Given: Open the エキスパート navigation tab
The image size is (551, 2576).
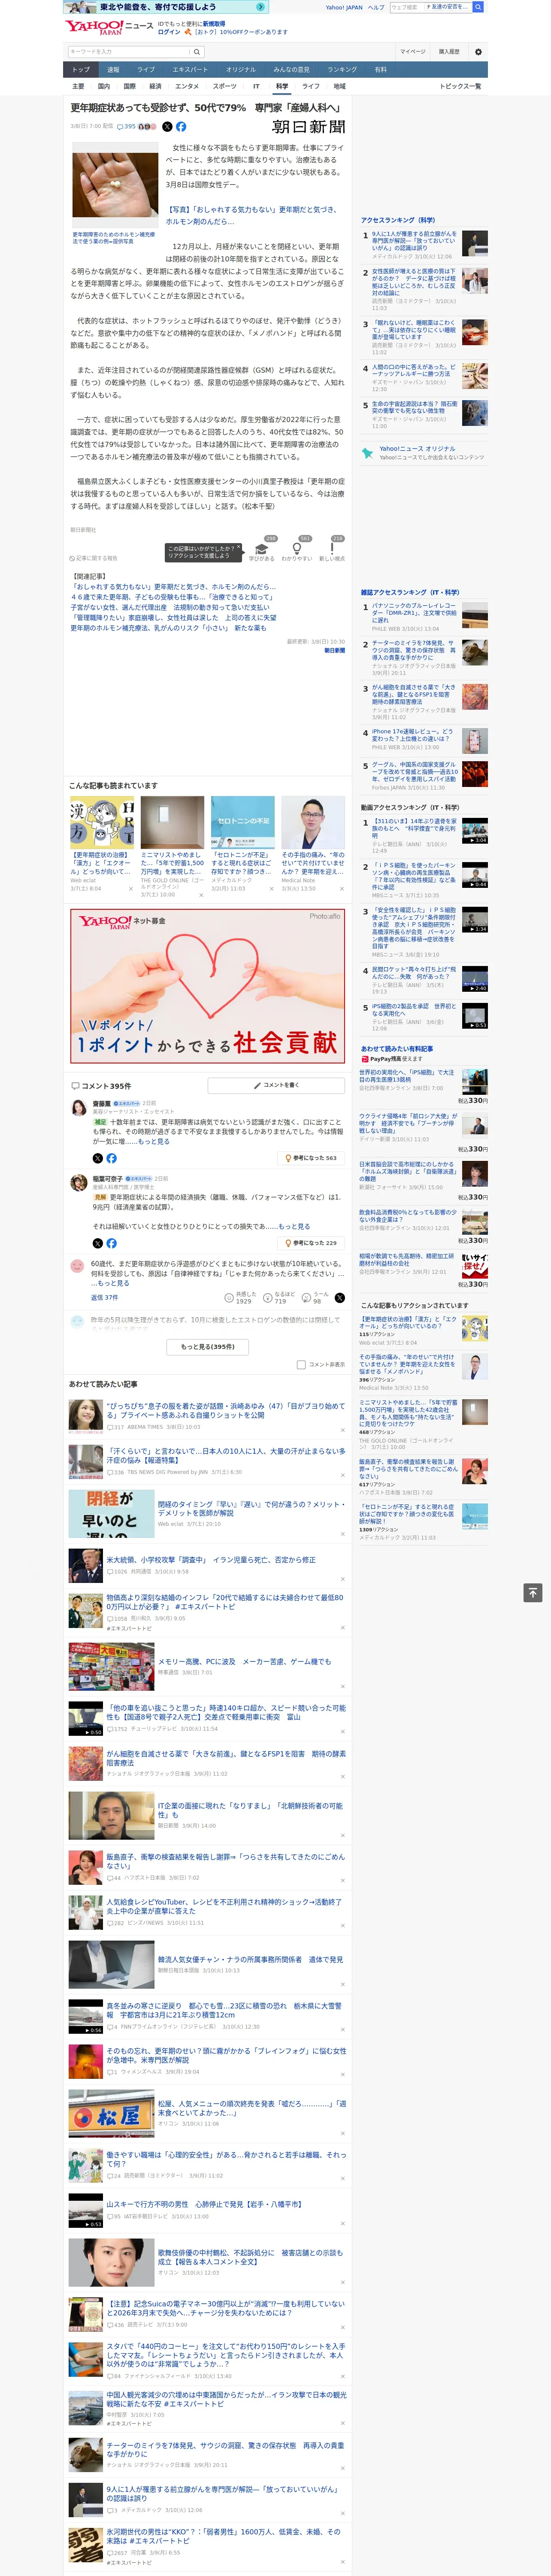Looking at the screenshot, I should (190, 69).
